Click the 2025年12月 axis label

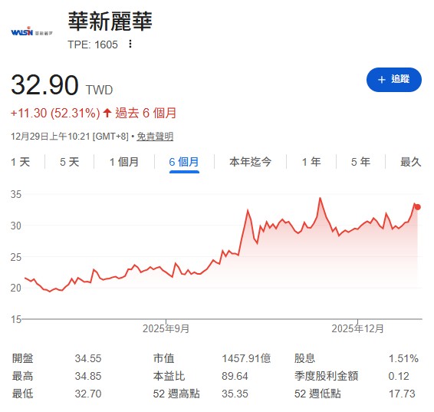click(357, 328)
